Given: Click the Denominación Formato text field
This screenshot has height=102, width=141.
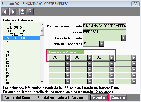Looking at the screenshot, I should pos(104,26).
